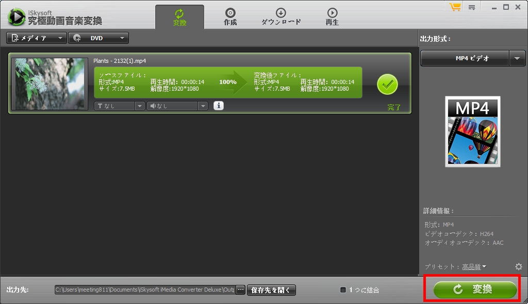Open the MP4 ビデオ output format selector
Viewport: 528px width, 304px height.
pyautogui.click(x=465, y=58)
